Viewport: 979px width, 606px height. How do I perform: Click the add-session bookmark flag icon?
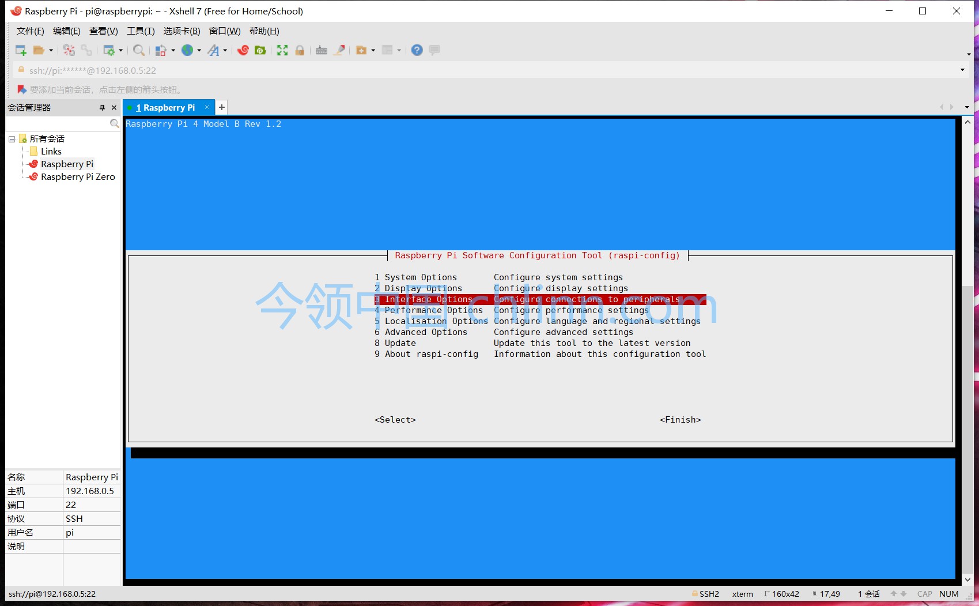click(22, 89)
